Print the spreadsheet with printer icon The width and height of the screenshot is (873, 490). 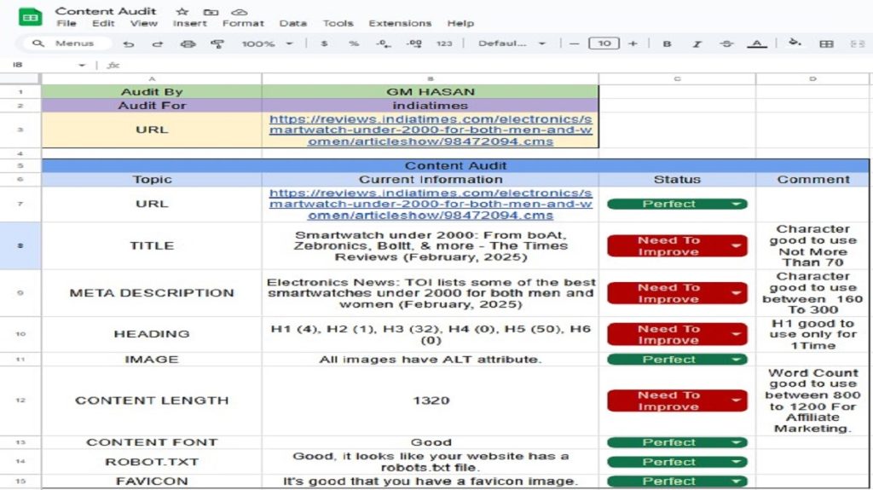(188, 43)
